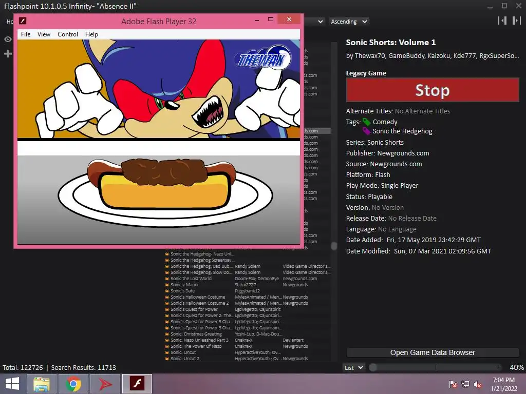Click the purple Sonic the Hedgehog tag icon
The height and width of the screenshot is (394, 526).
[x=366, y=131]
